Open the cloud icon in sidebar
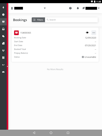Screen dimensions: 102x136 point(3,72)
